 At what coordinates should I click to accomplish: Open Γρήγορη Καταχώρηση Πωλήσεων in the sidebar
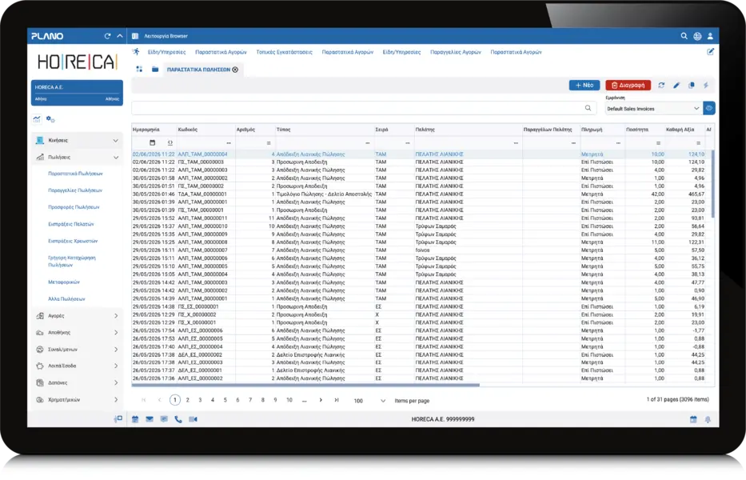[72, 262]
